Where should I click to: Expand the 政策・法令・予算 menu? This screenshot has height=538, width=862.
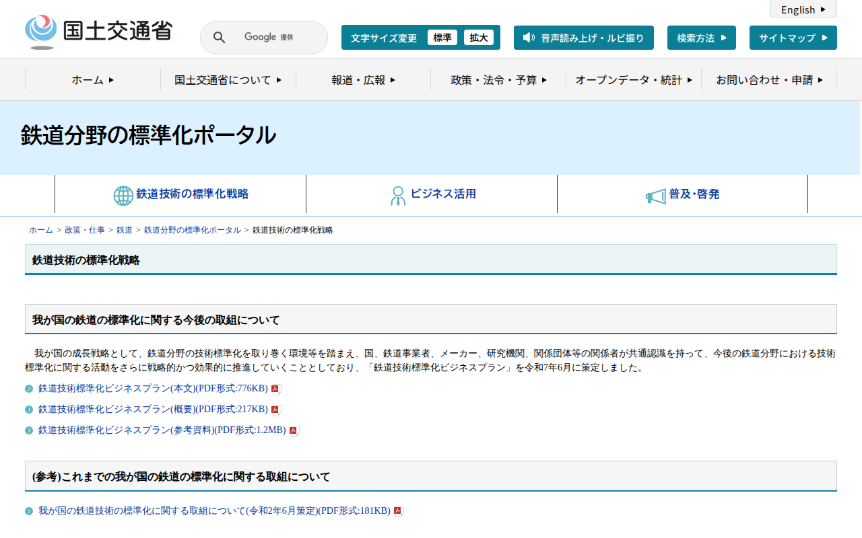[x=498, y=80]
